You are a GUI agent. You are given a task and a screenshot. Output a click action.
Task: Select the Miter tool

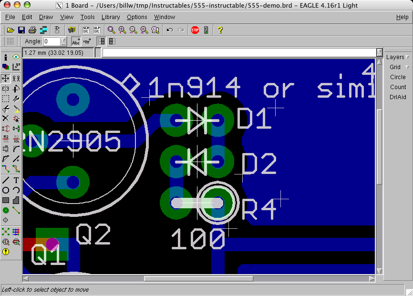[16, 149]
